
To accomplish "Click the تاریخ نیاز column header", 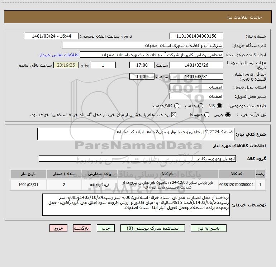I will coord(28,174).
